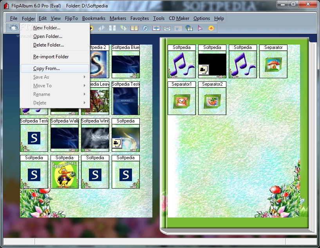
Task: Click the globe and book toolbar icon
Action: click(189, 28)
